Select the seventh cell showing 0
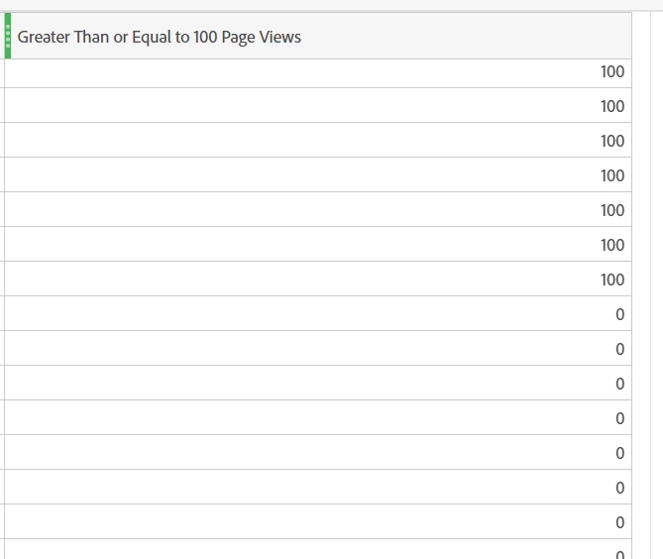This screenshot has width=663, height=559. 318,521
